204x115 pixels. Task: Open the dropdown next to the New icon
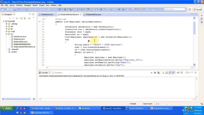click(5, 9)
